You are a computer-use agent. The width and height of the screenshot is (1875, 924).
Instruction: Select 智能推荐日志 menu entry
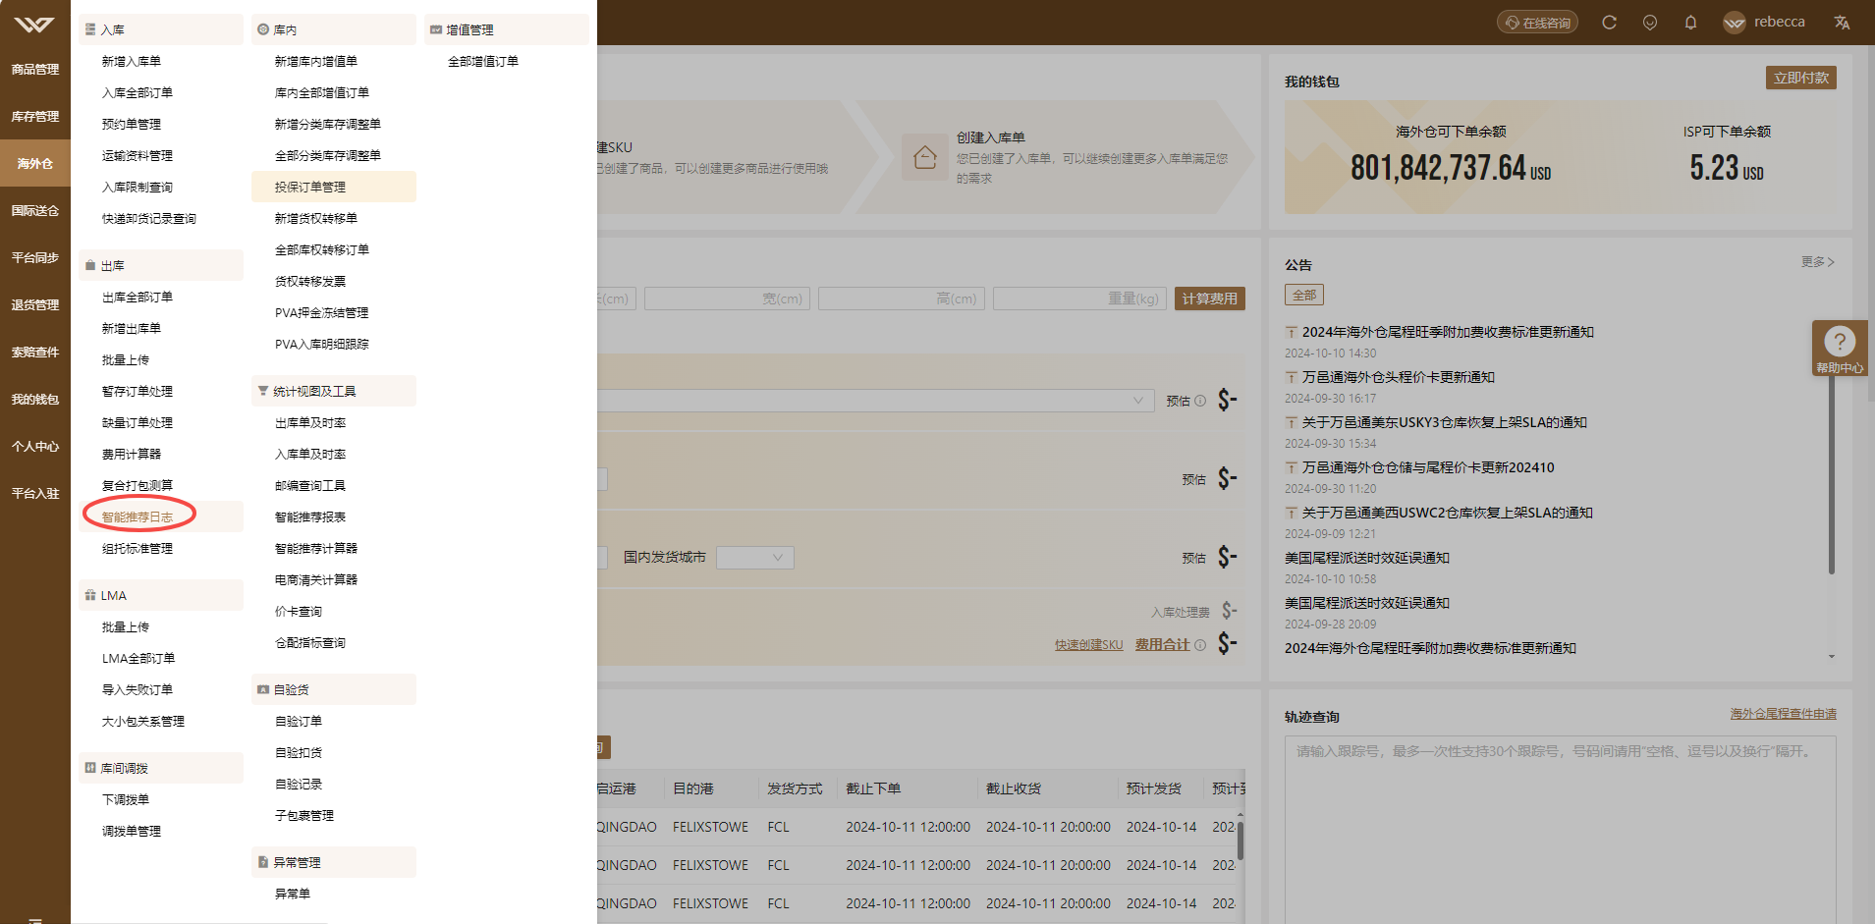(161, 516)
